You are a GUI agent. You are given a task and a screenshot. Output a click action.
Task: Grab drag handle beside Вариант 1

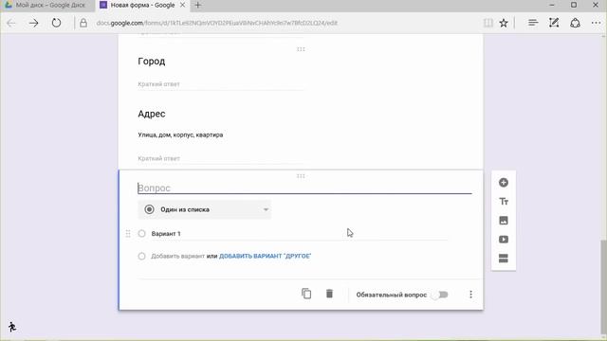[x=128, y=234]
